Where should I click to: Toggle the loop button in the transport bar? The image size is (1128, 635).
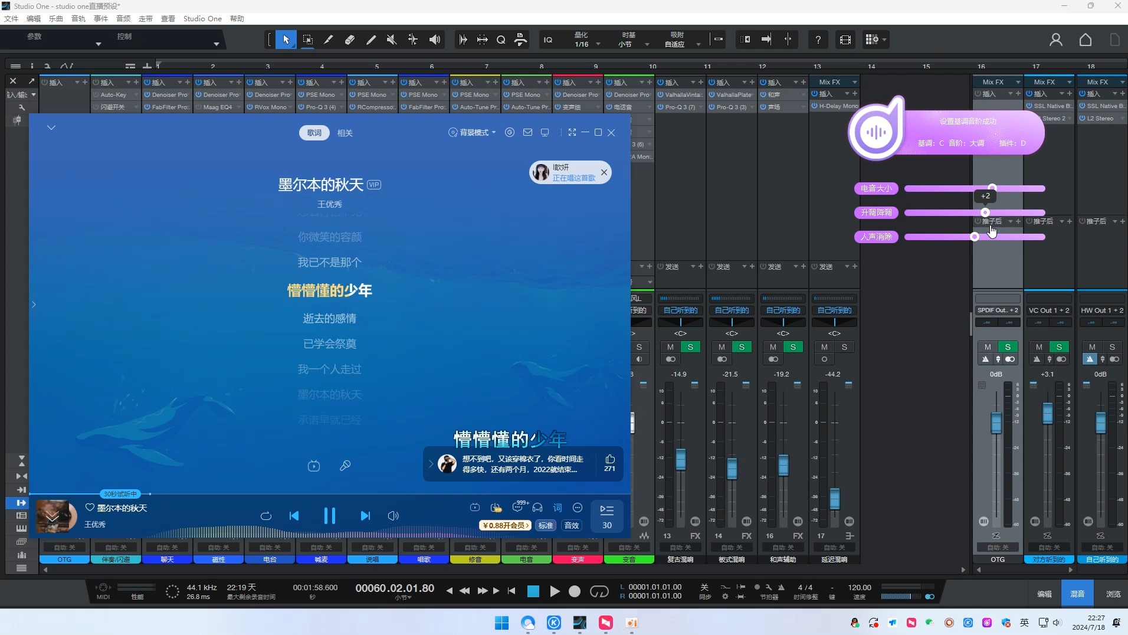599,591
